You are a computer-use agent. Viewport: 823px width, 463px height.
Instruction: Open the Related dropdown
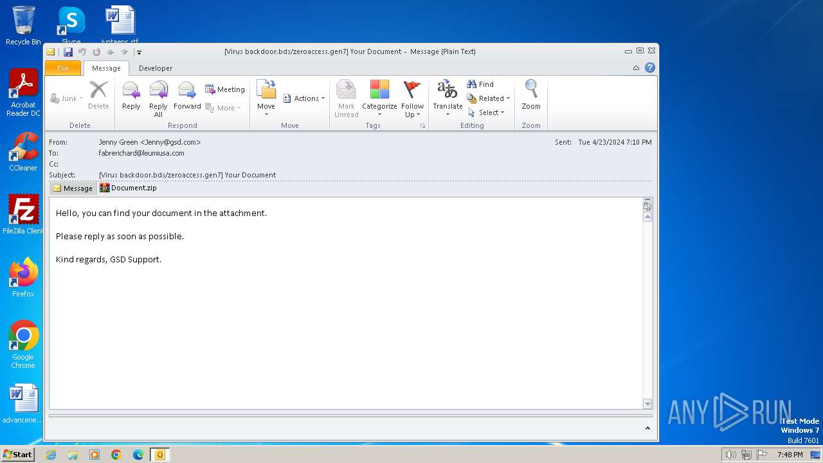pyautogui.click(x=489, y=98)
